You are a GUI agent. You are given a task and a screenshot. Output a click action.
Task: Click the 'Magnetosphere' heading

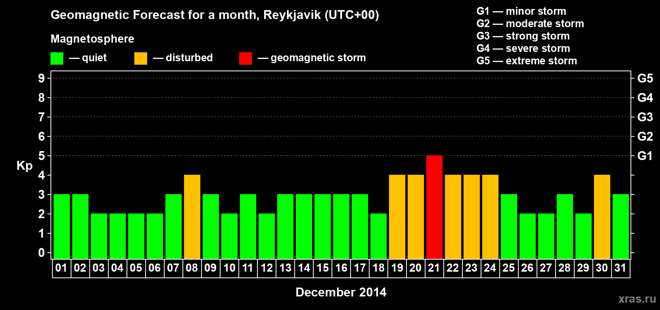92,39
